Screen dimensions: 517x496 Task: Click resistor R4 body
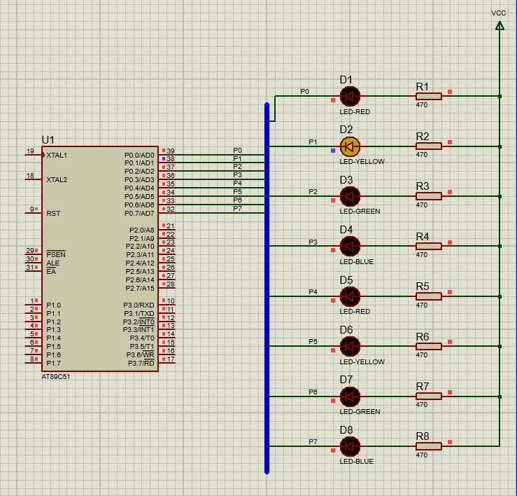(x=428, y=247)
